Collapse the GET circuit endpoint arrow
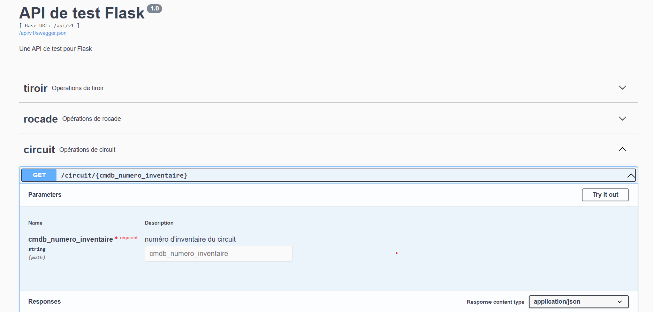 click(x=631, y=175)
